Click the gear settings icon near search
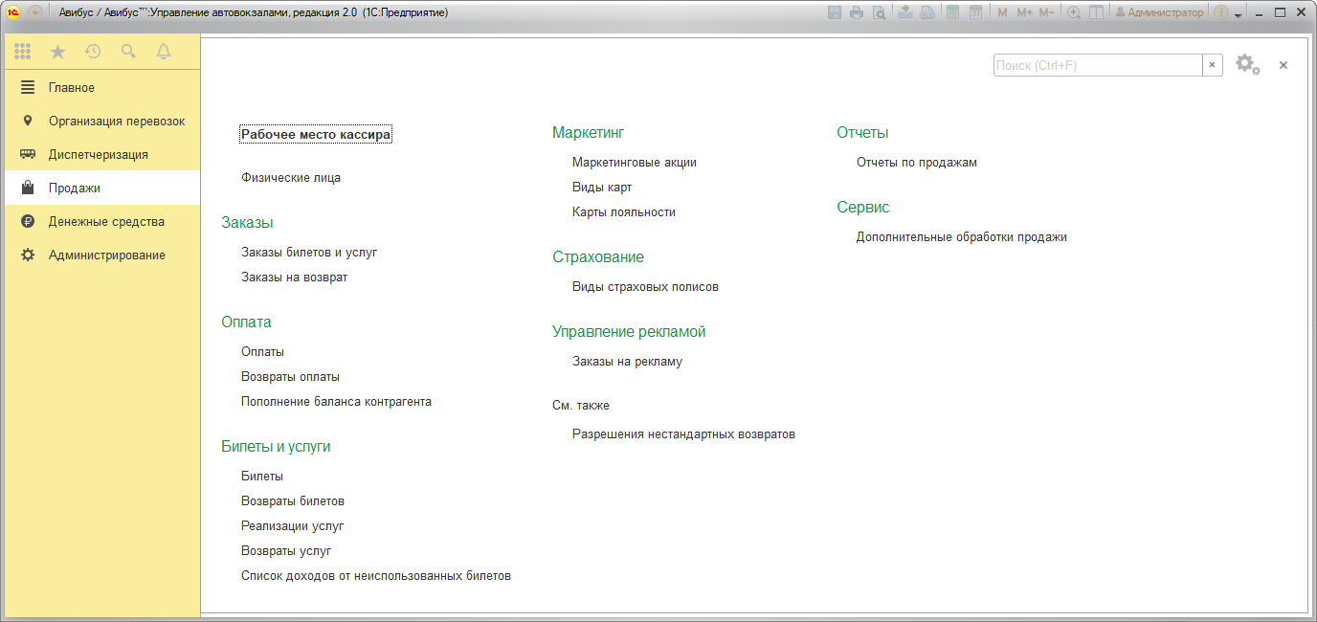Screen dimensions: 1317x622 [x=1246, y=64]
